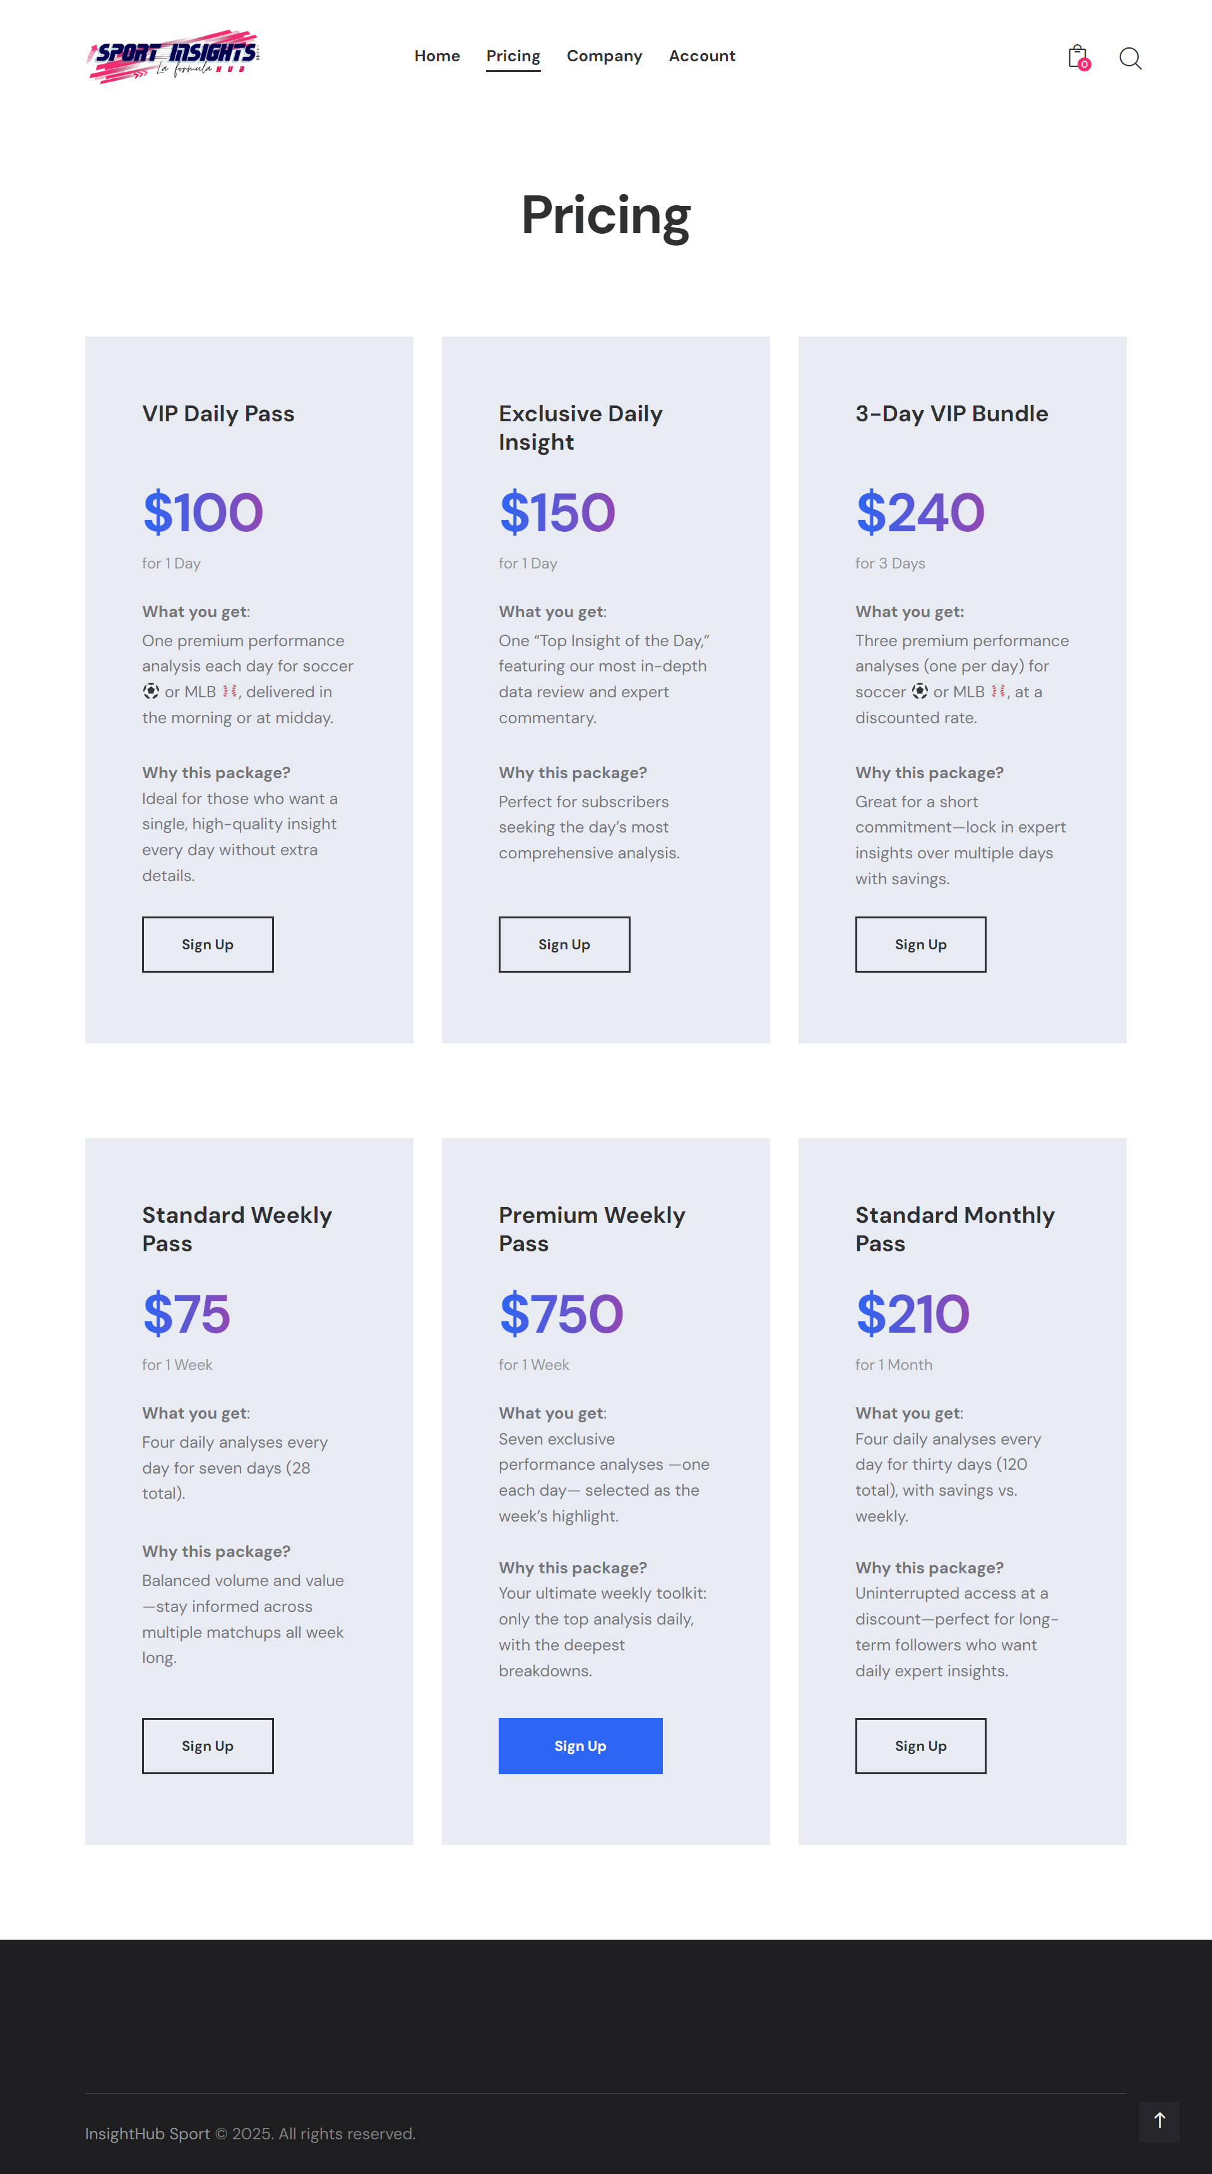Open the Company menu item
The width and height of the screenshot is (1212, 2174).
tap(604, 56)
